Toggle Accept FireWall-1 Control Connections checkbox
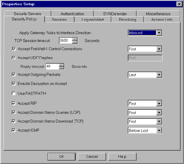 tap(13, 49)
